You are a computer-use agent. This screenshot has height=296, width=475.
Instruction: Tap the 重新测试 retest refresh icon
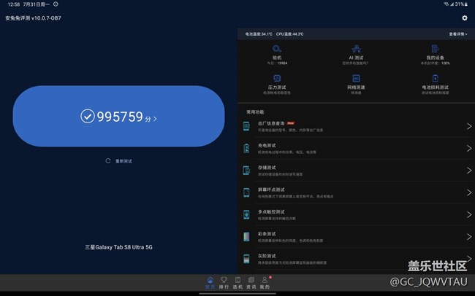click(x=108, y=160)
